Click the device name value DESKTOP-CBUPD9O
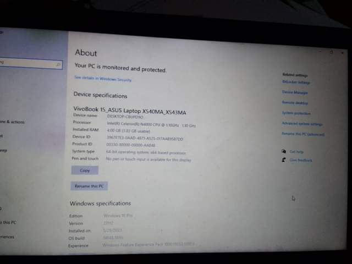 coord(125,117)
